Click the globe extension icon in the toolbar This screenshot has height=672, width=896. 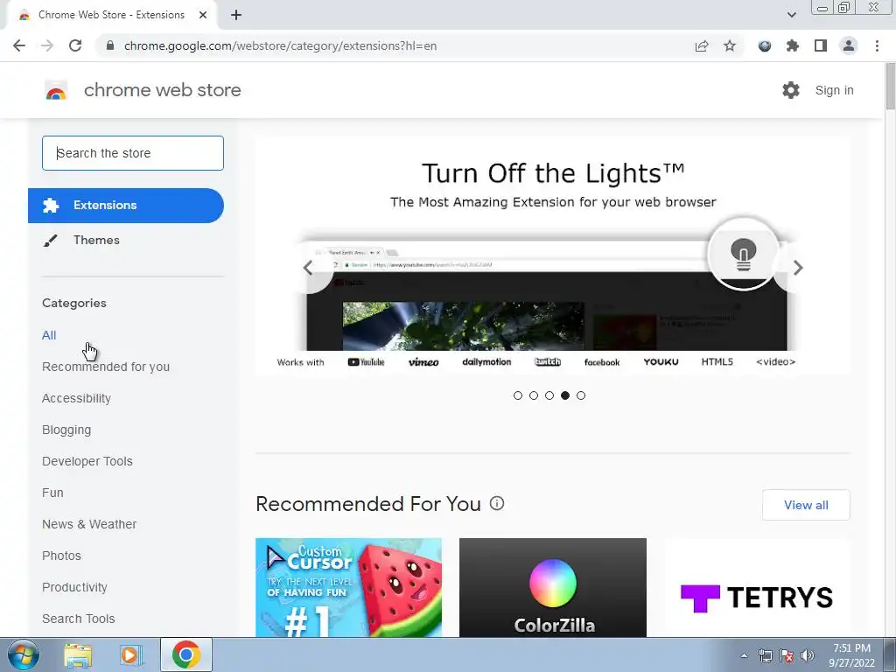tap(765, 45)
